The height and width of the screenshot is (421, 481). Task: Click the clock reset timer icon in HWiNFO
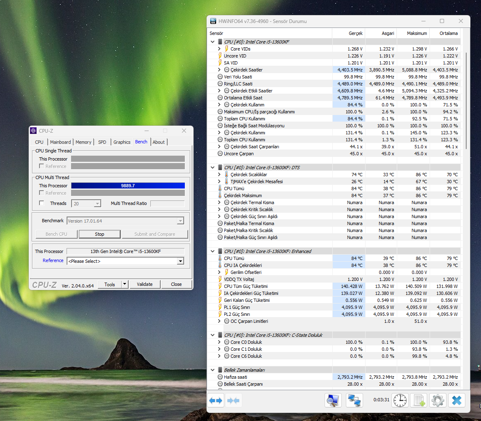pos(400,400)
